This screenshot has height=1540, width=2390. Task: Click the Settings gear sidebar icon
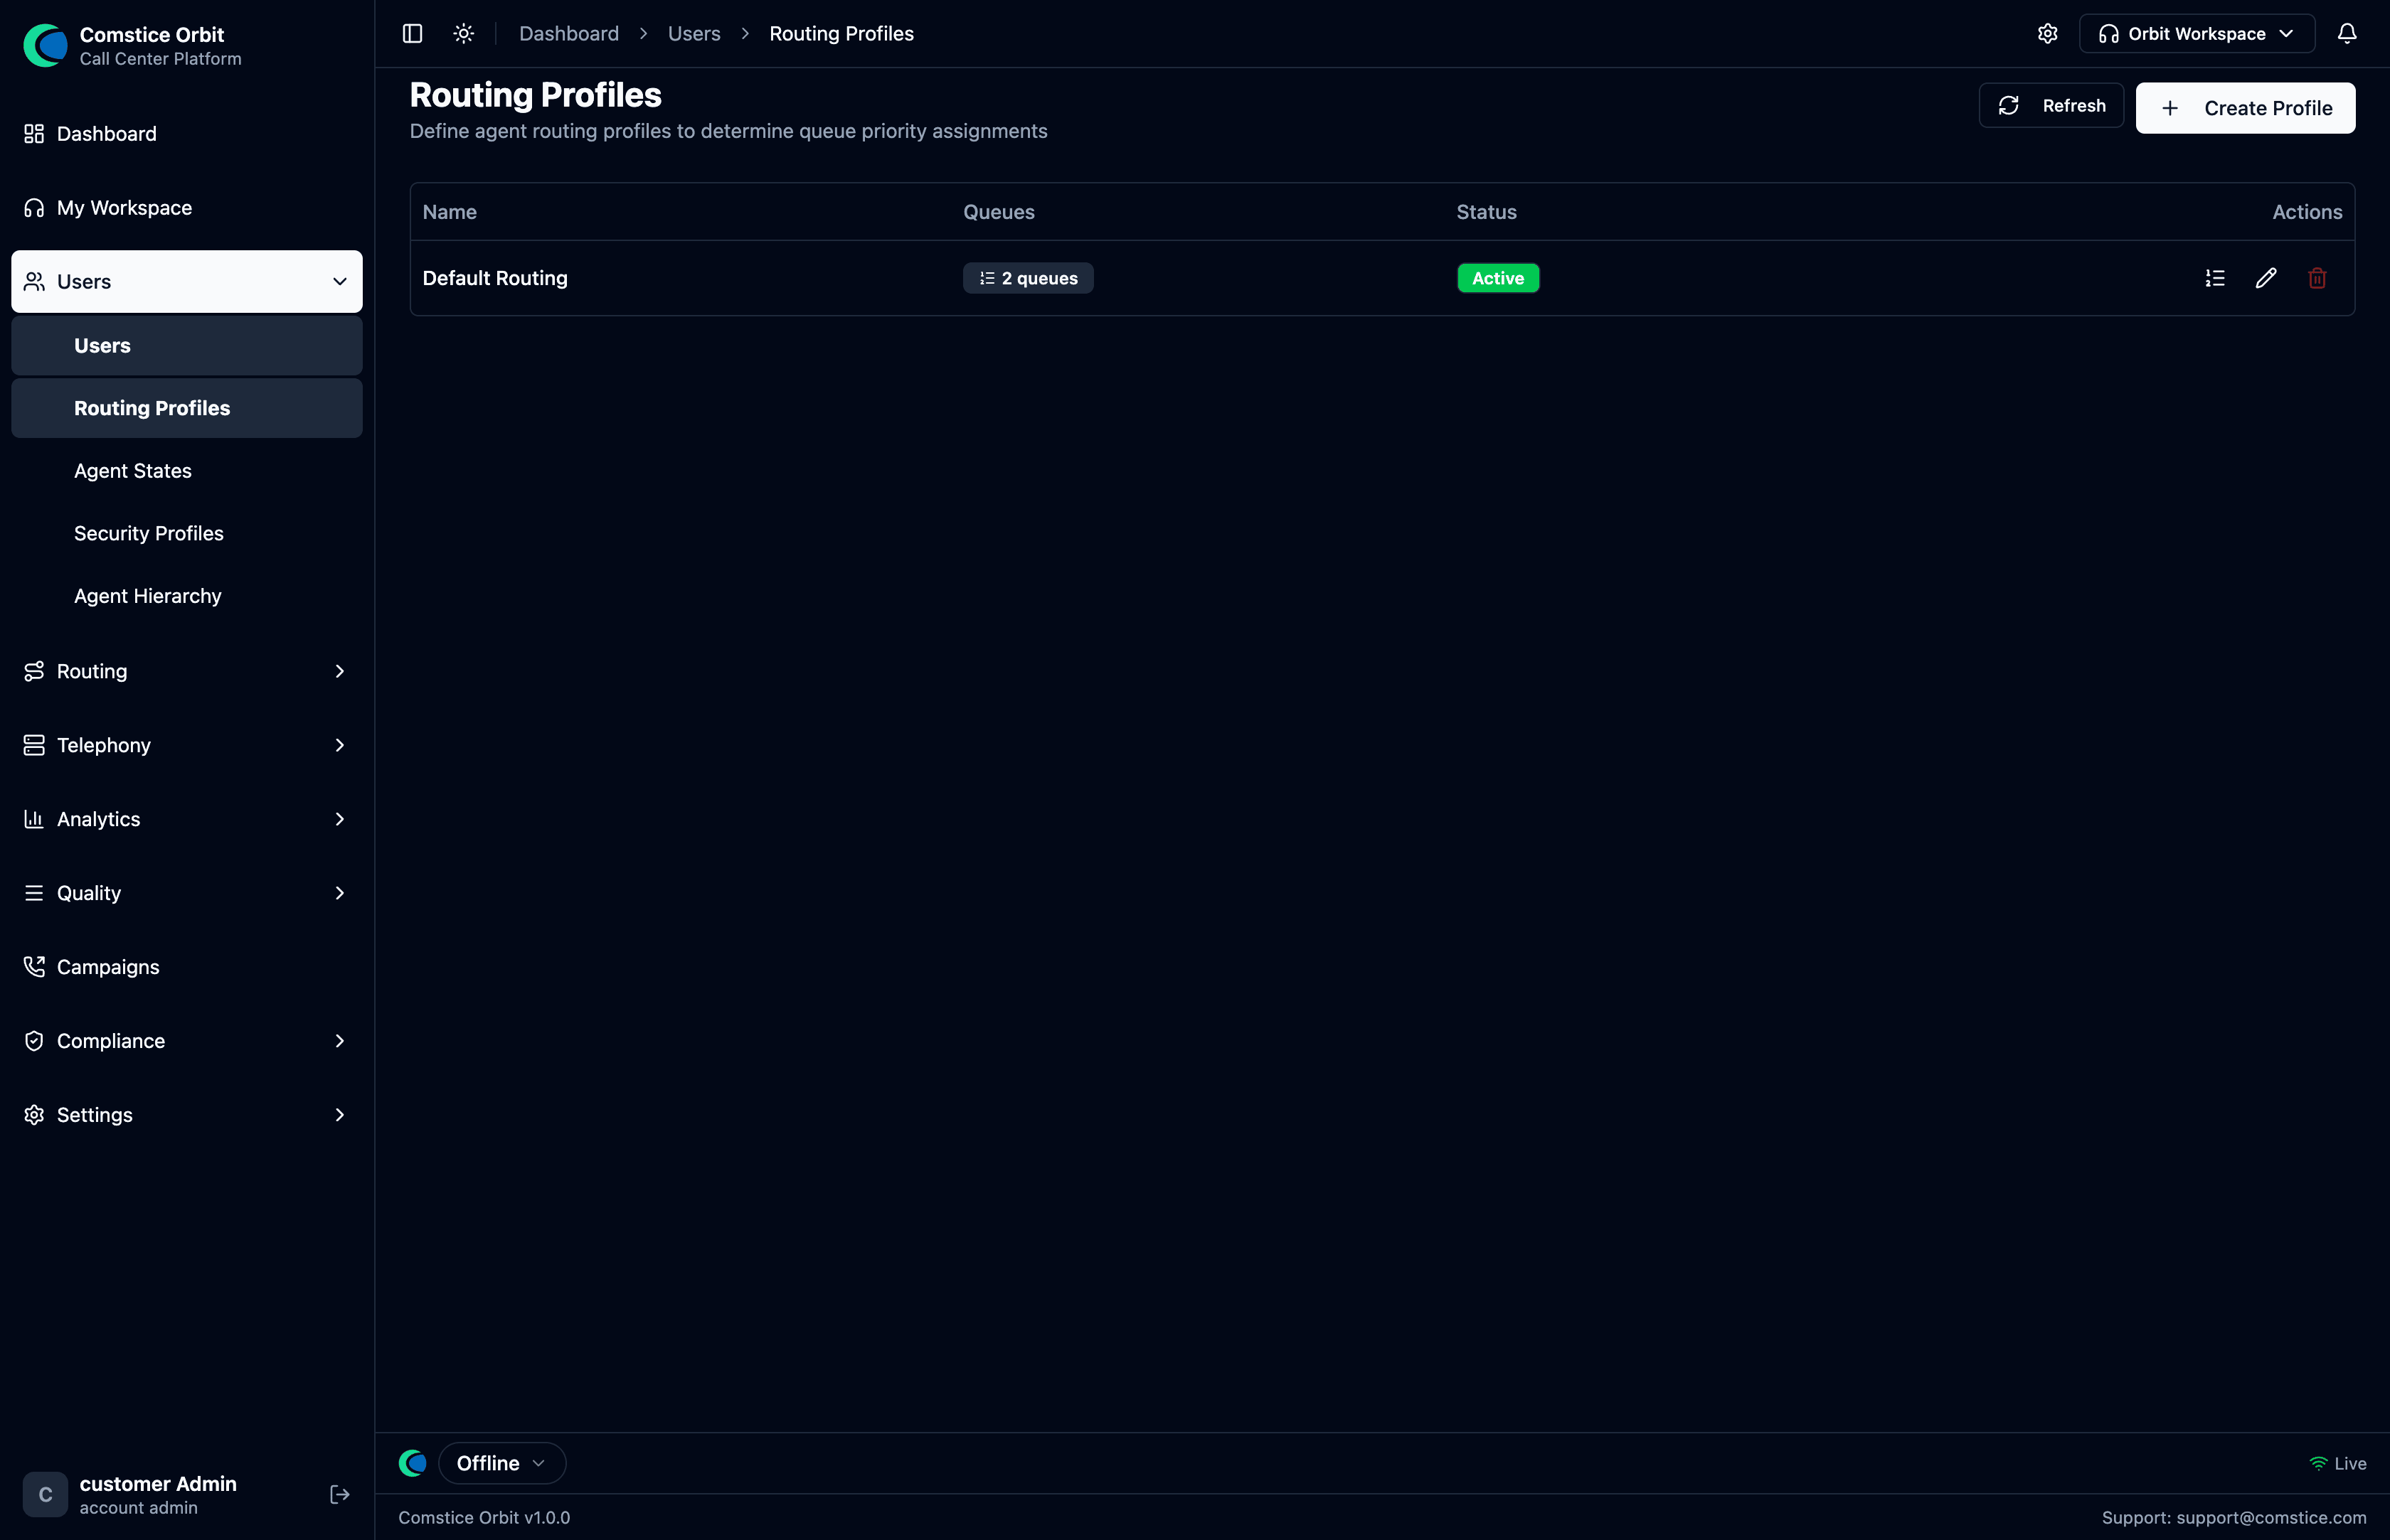34,1115
